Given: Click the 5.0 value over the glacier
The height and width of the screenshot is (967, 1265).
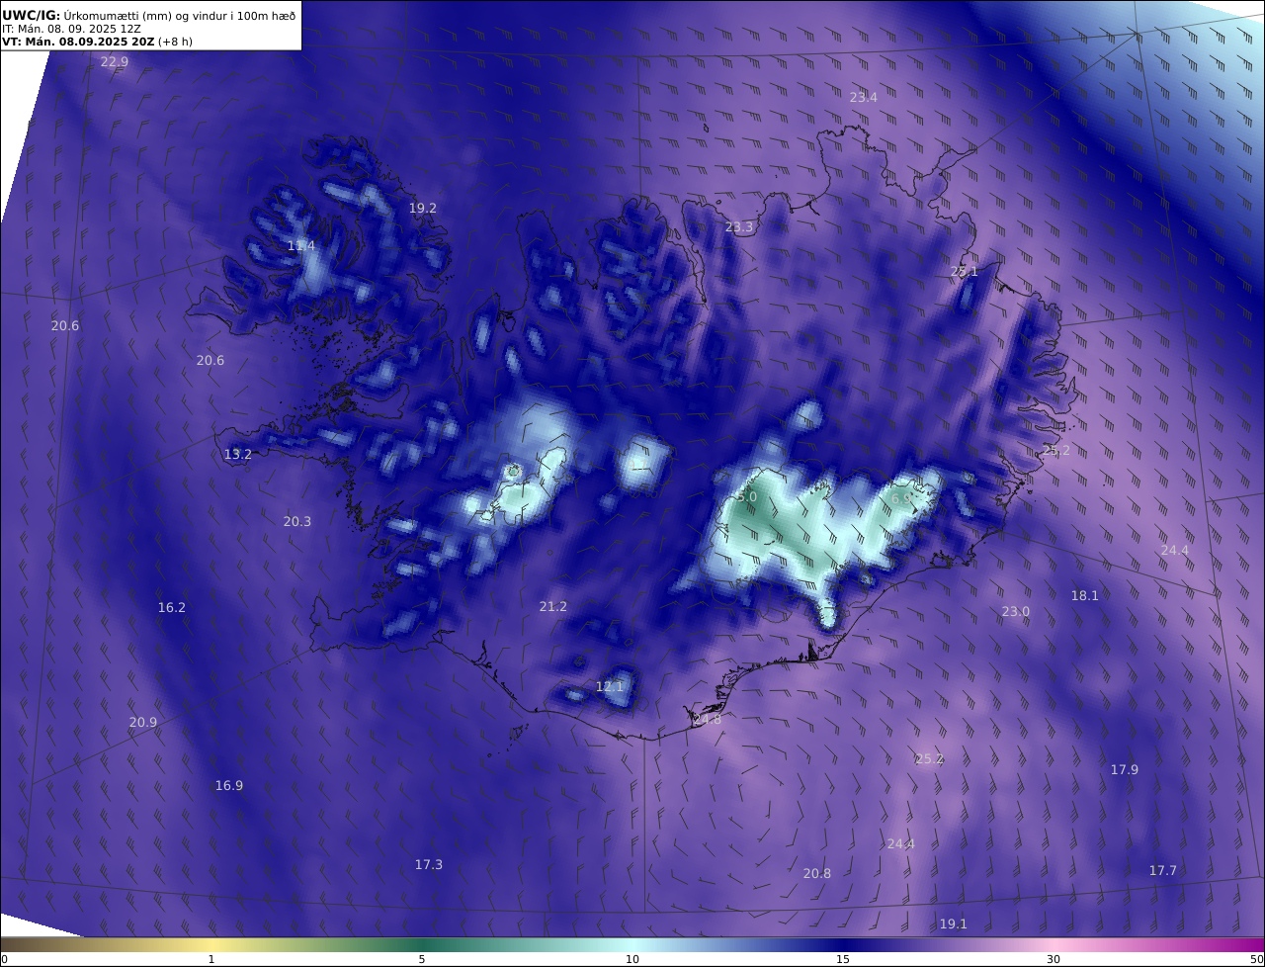Looking at the screenshot, I should click(746, 496).
